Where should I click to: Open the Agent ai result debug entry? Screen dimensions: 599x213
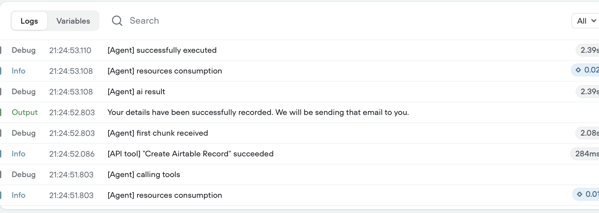point(299,92)
